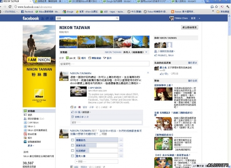231x168 pixels.
Task: Select the po 文 status share option
Action: pos(71,58)
